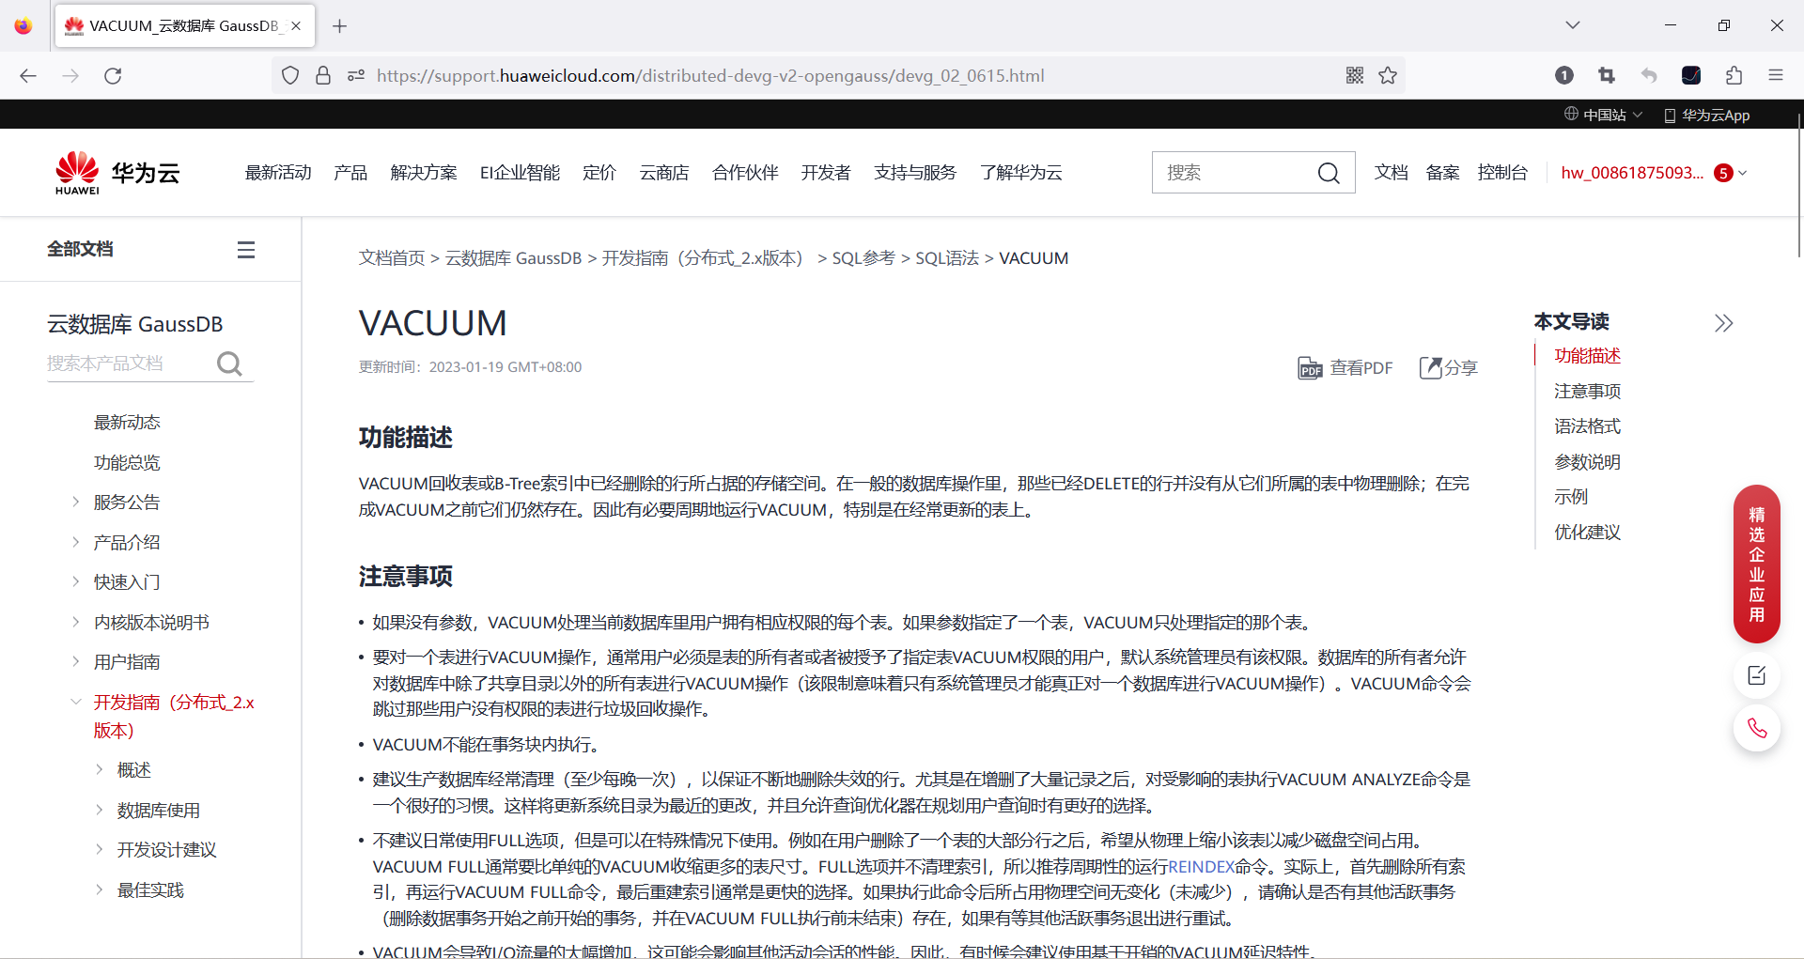Toggle the shield tracking protection in address bar
Screen dimensions: 1804x959
(x=289, y=75)
